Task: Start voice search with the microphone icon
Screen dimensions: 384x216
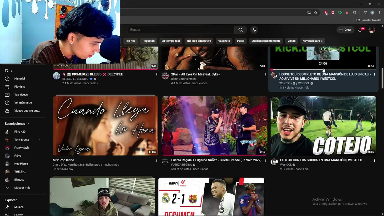Action: [254, 30]
